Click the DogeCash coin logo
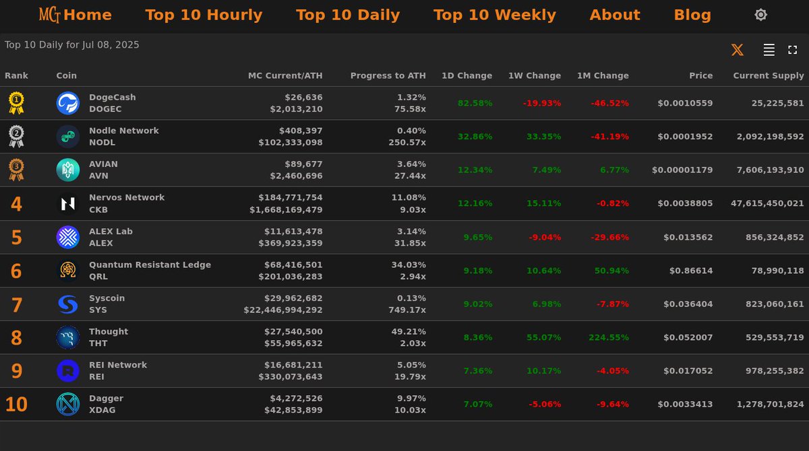The image size is (809, 451). (x=68, y=103)
